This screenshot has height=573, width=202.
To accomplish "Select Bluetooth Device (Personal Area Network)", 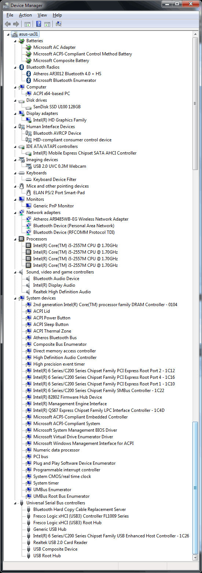I will (x=74, y=226).
